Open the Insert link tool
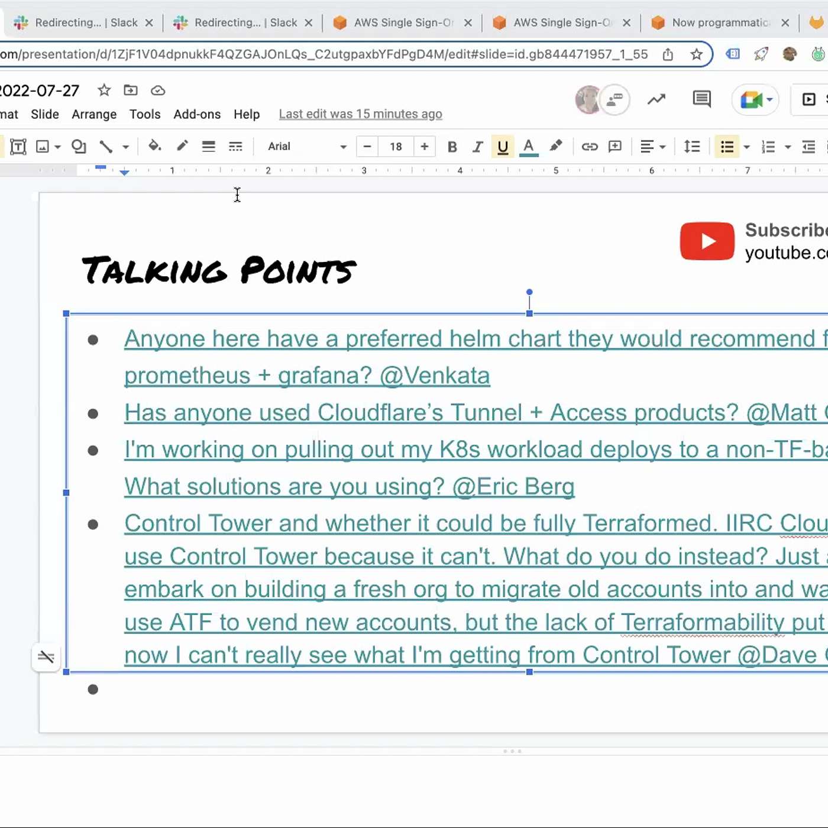 pos(589,147)
